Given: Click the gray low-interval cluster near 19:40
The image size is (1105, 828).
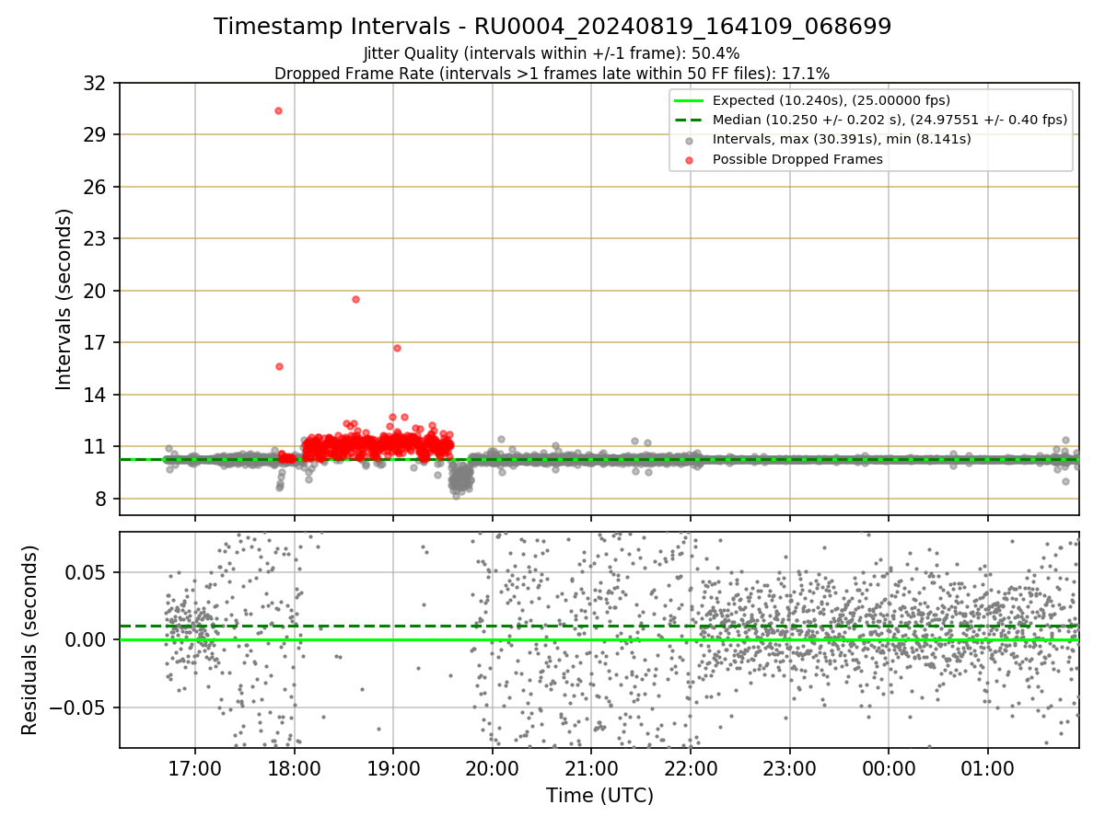Looking at the screenshot, I should pos(460,477).
